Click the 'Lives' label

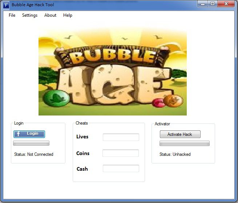(82, 137)
